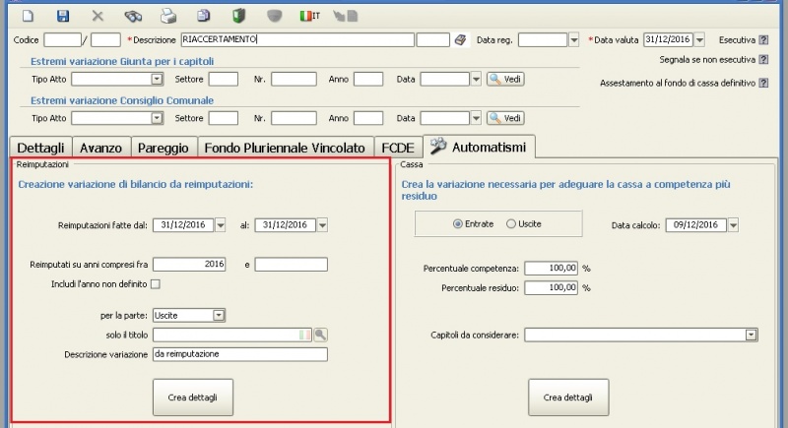Click the Percentuale residuo value field

pyautogui.click(x=551, y=288)
